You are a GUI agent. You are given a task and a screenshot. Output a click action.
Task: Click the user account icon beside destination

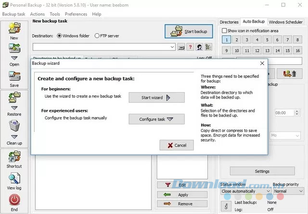pos(199,47)
